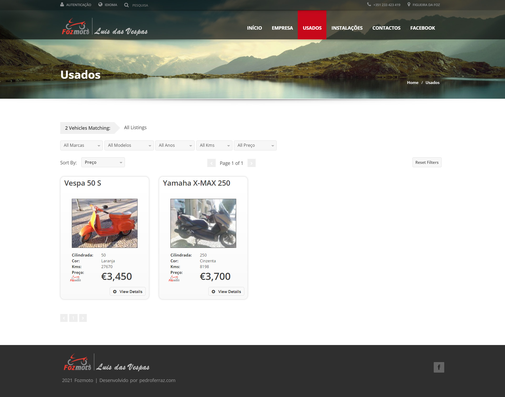Open the Vespa 50 S title

click(83, 183)
